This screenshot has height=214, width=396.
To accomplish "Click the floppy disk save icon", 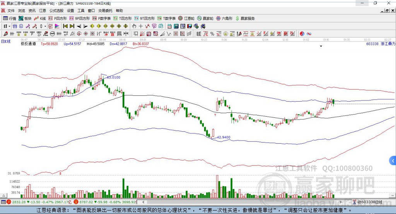I will (189, 26).
